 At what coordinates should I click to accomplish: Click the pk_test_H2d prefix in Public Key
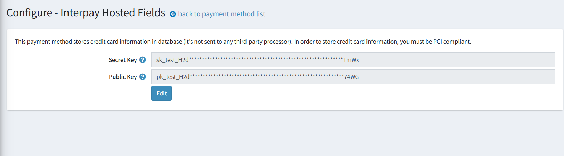(x=173, y=77)
